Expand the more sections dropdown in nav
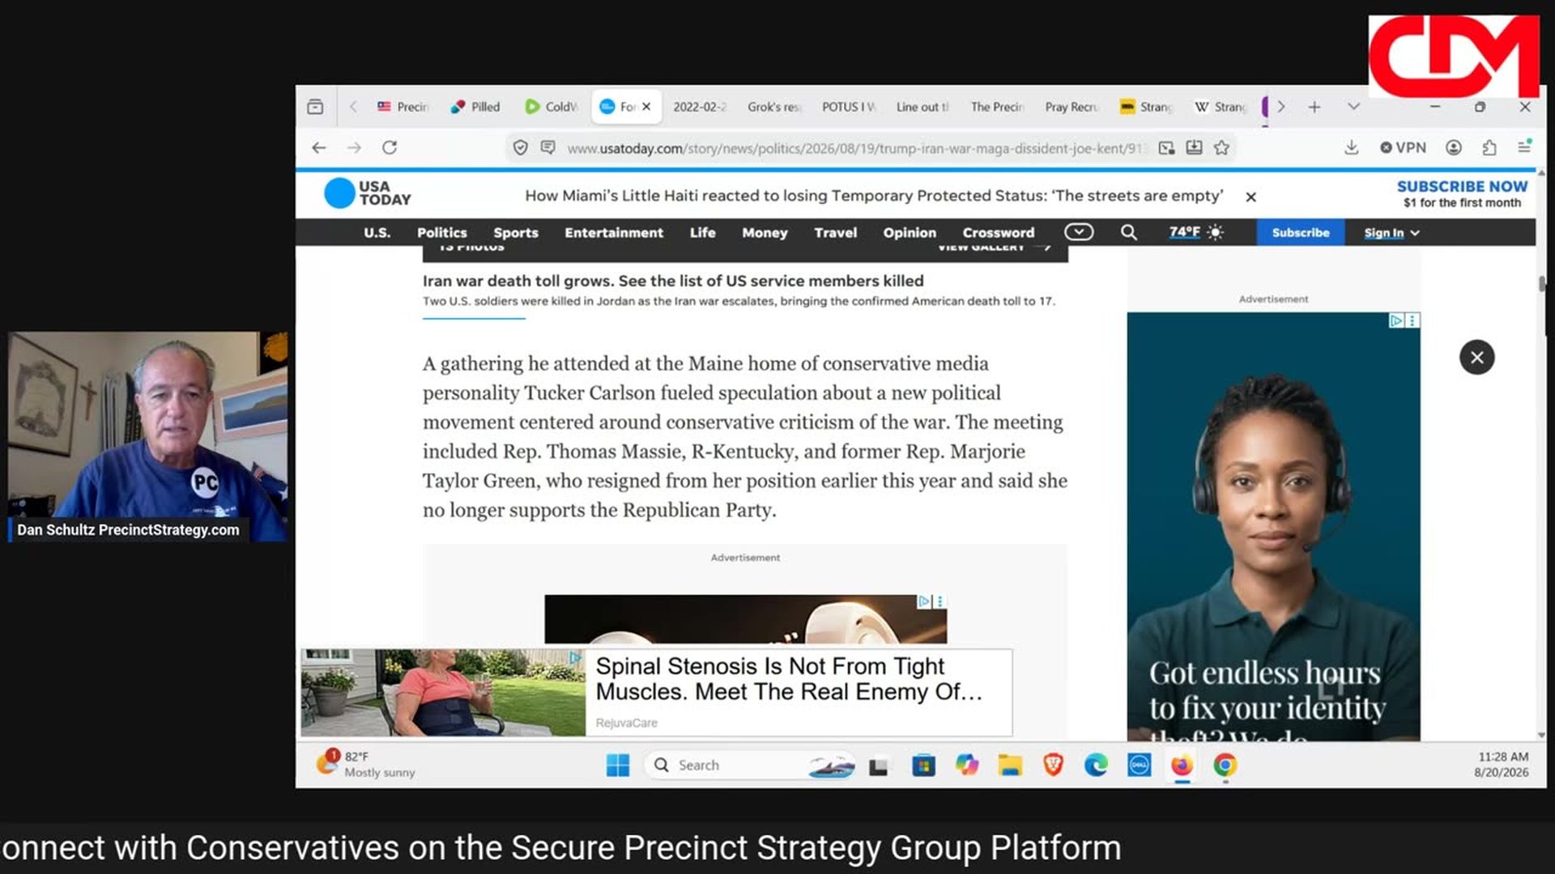 tap(1079, 232)
